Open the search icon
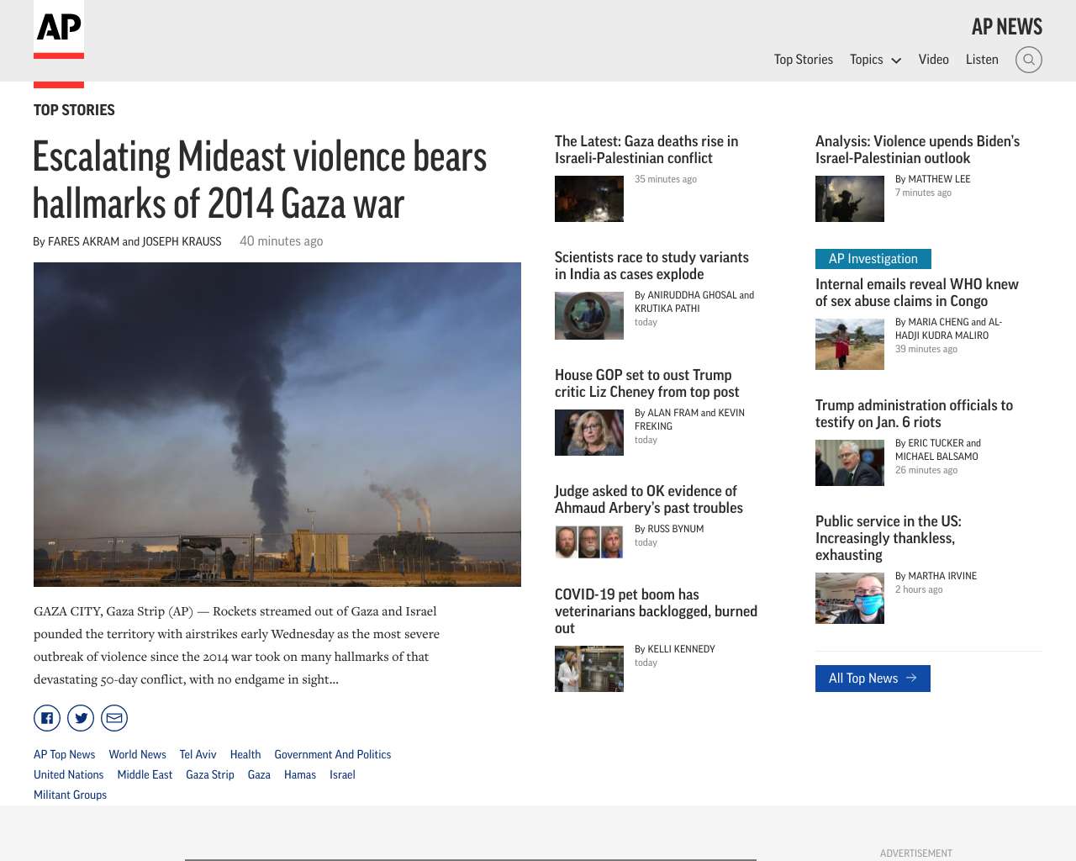The height and width of the screenshot is (861, 1076). pos(1029,60)
